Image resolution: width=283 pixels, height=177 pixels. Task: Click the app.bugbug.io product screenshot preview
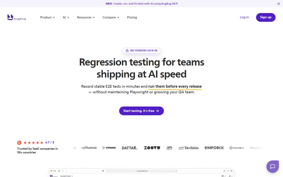(x=141, y=173)
